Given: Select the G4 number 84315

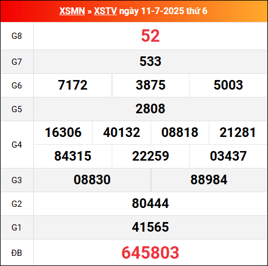Looking at the screenshot, I should (x=73, y=156).
